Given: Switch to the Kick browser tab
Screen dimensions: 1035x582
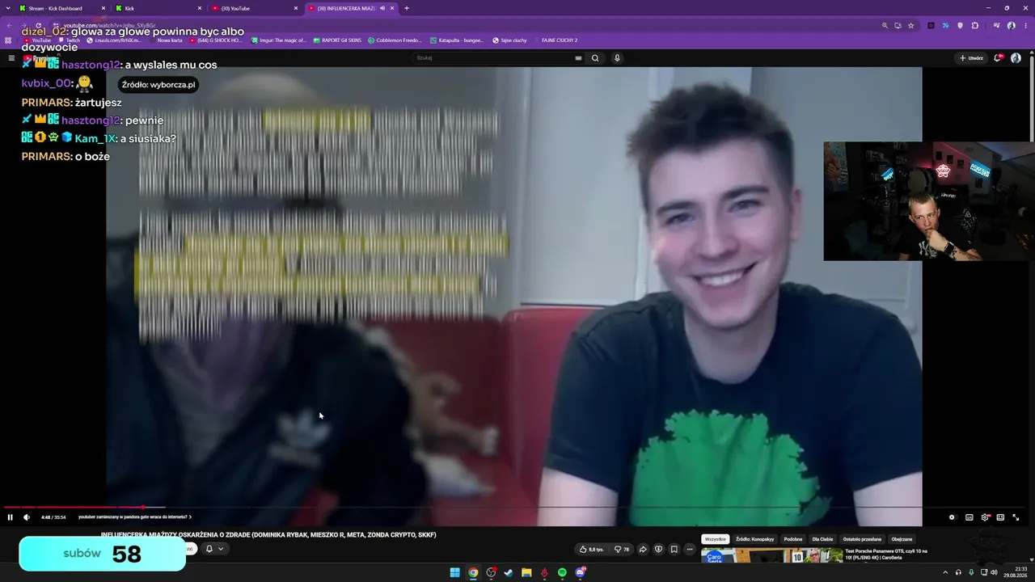Looking at the screenshot, I should (x=158, y=8).
